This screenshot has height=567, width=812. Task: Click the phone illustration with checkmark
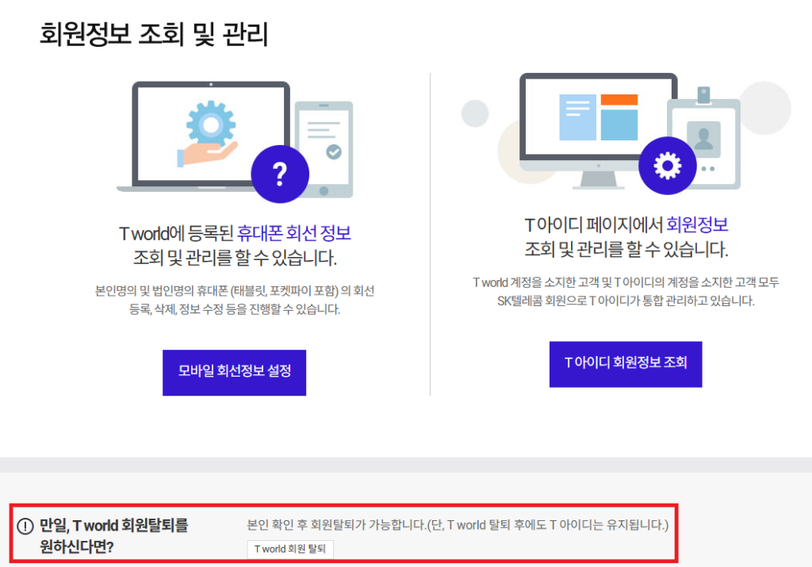324,150
